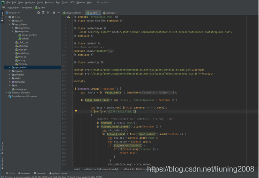Image resolution: width=259 pixels, height=178 pixels.
Task: Select shiyan_wt.html in the project tree
Action: (x=28, y=35)
